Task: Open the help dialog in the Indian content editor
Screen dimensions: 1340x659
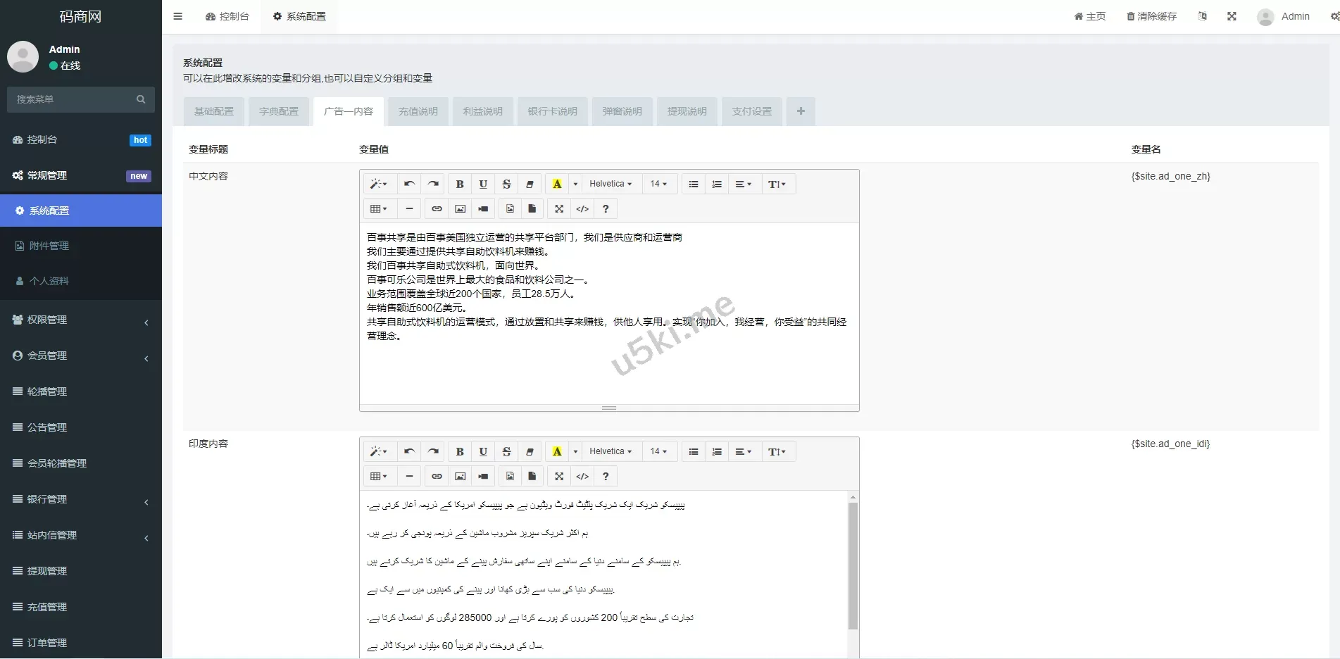Action: coord(606,477)
